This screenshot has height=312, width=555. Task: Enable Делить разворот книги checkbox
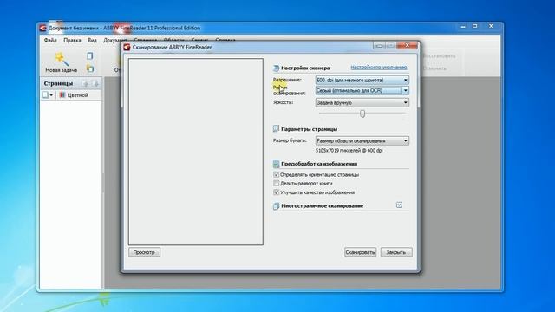[x=277, y=183]
